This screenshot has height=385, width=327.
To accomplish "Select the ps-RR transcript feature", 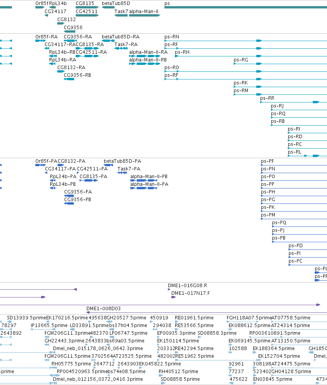I will 294,102.
